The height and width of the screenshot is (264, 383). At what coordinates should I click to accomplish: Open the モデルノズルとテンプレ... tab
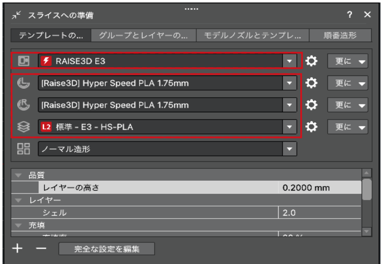click(x=253, y=35)
